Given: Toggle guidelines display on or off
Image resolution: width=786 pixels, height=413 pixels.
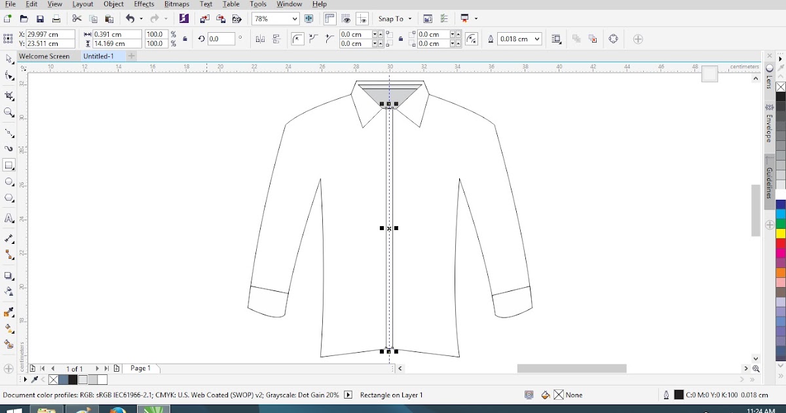Looking at the screenshot, I should (362, 18).
